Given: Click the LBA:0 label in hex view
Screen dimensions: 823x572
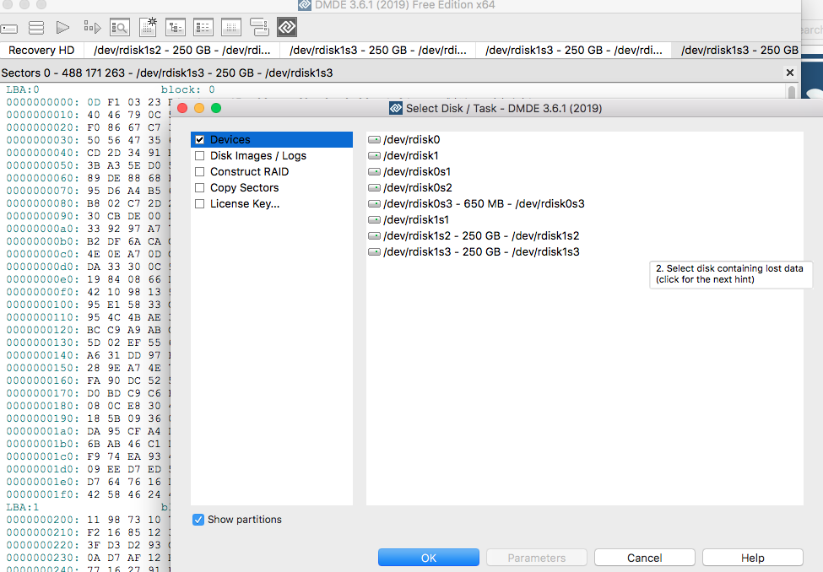Looking at the screenshot, I should (x=23, y=89).
